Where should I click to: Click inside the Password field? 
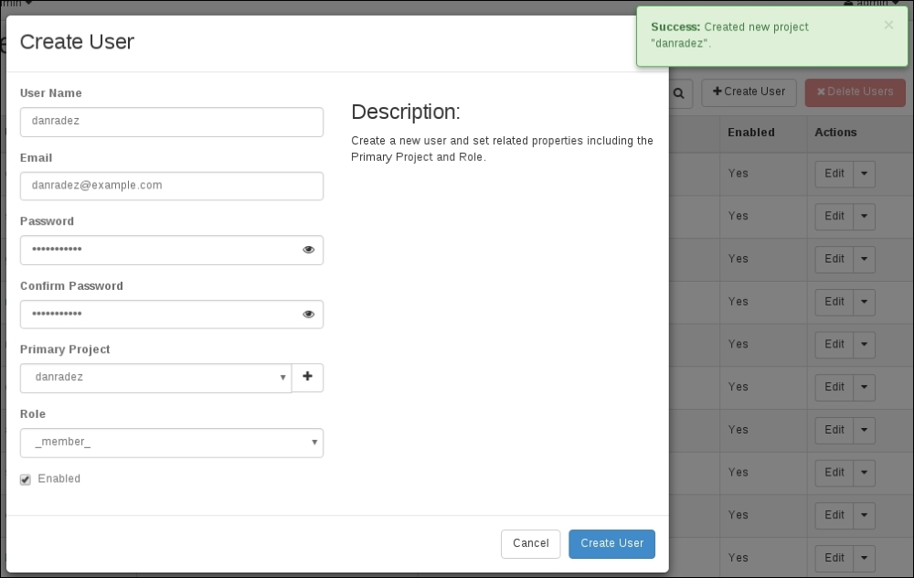pyautogui.click(x=160, y=250)
